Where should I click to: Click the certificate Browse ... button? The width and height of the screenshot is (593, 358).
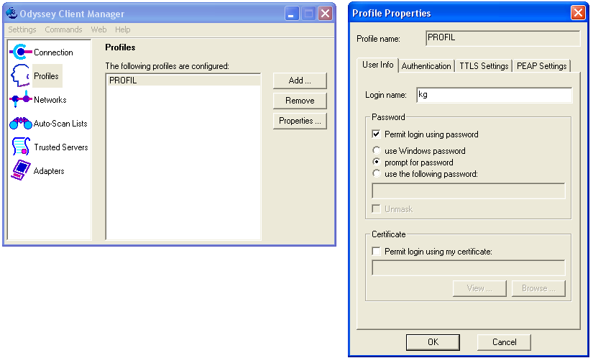pyautogui.click(x=538, y=288)
